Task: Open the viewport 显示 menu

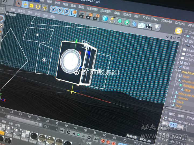Action: tap(30, 13)
